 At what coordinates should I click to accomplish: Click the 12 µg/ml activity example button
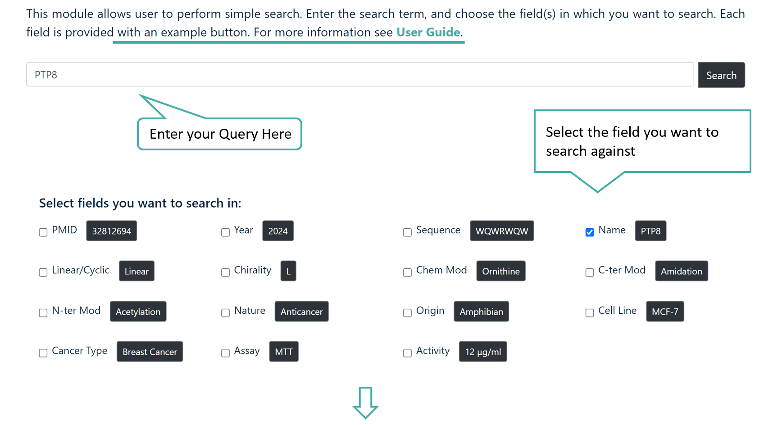click(x=483, y=352)
